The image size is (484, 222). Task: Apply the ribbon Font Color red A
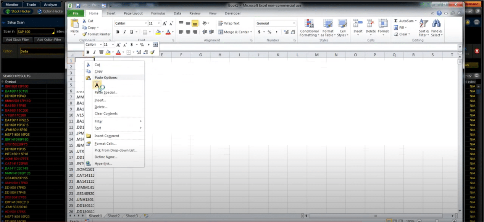(168, 32)
